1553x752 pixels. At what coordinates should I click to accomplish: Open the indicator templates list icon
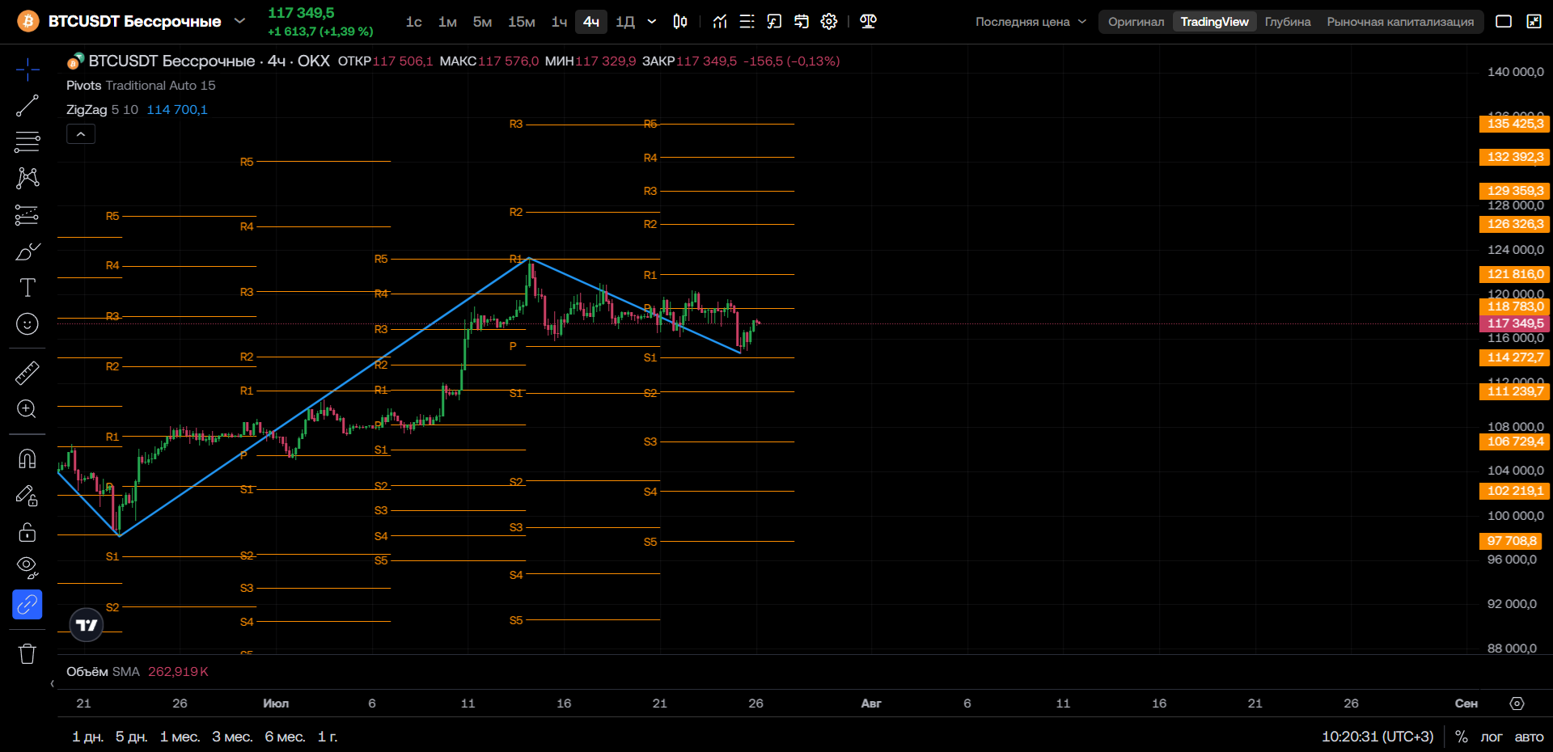coord(747,22)
